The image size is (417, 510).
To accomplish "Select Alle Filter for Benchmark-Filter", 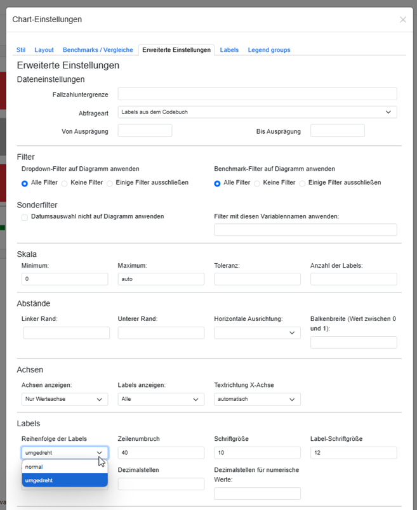I will [217, 183].
